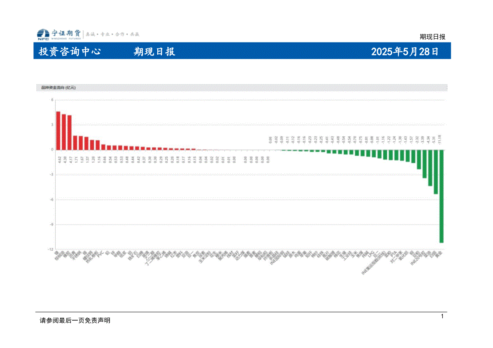
Task: Click the 期现日报 label at top right
Action: (432, 37)
